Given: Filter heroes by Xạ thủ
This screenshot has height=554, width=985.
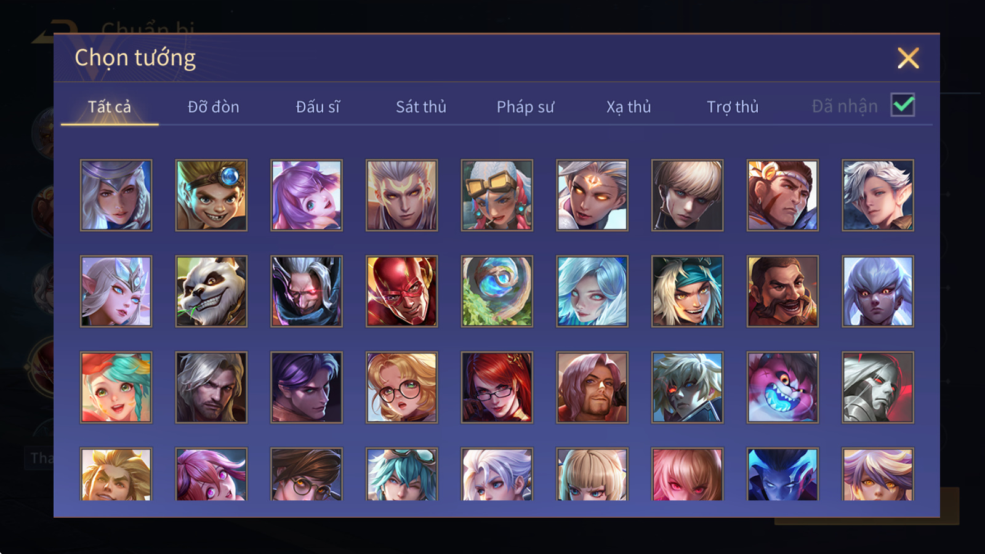Looking at the screenshot, I should [629, 107].
